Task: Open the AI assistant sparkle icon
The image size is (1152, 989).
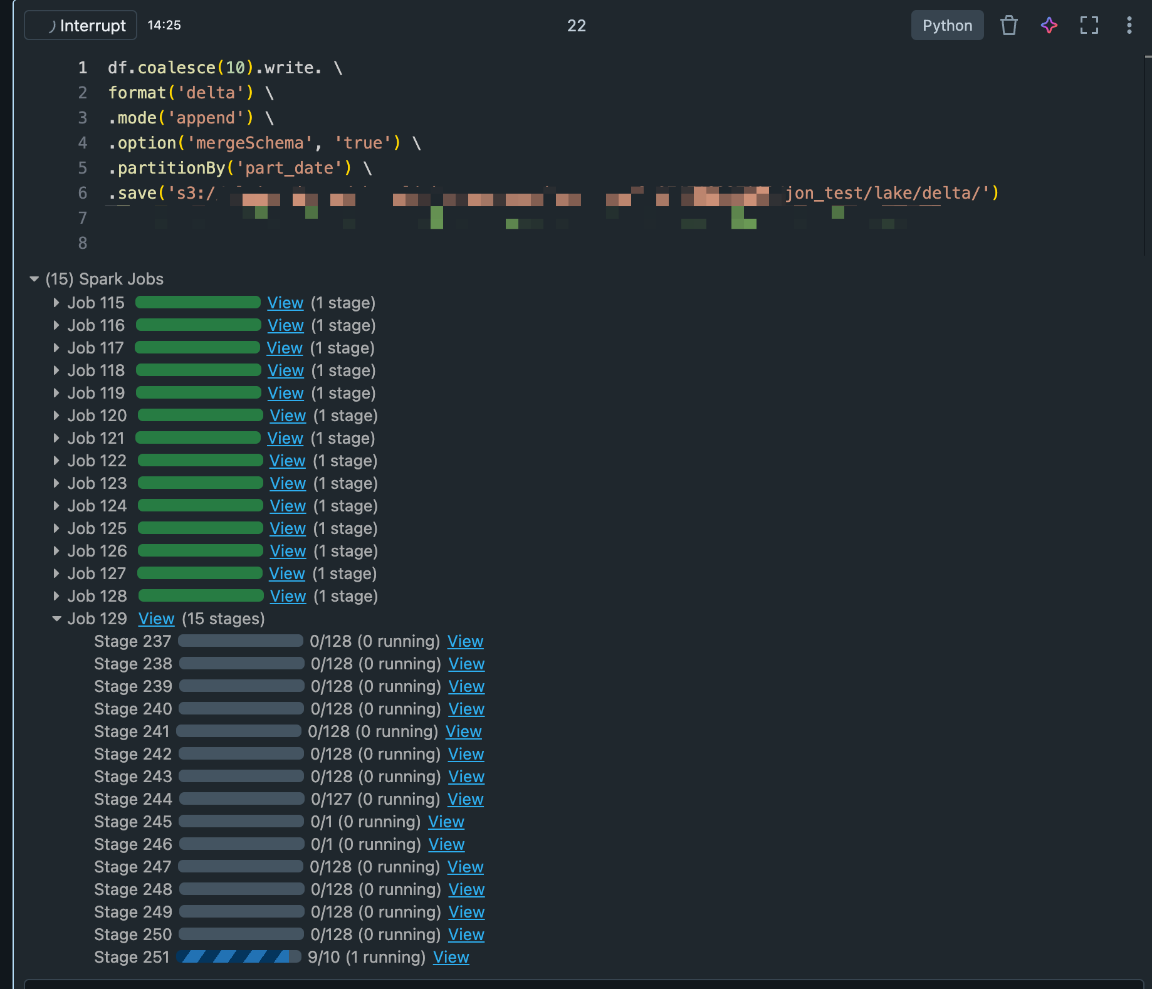Action: 1049,25
